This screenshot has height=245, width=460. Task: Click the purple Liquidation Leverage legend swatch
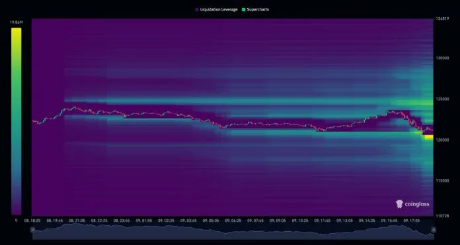(197, 10)
